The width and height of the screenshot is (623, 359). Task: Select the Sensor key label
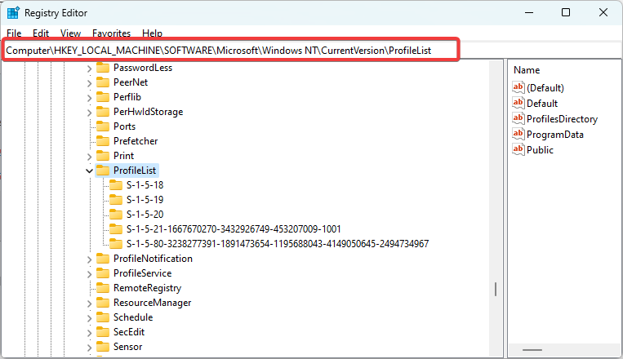point(127,347)
